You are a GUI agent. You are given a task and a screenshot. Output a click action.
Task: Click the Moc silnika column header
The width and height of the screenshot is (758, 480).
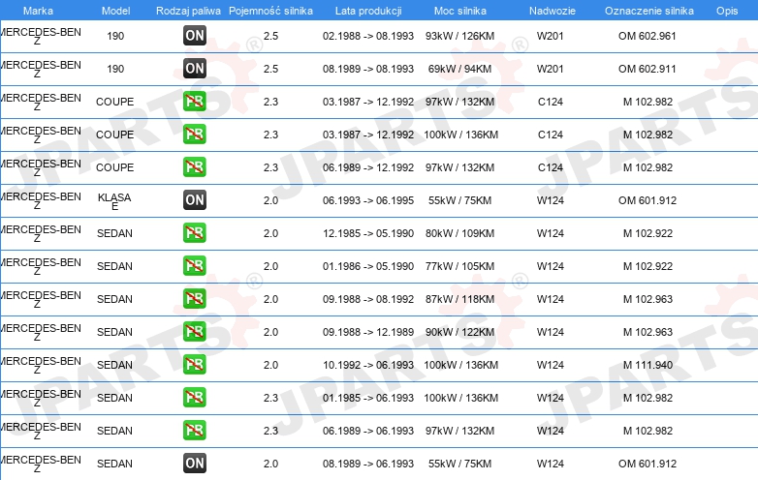click(x=460, y=11)
